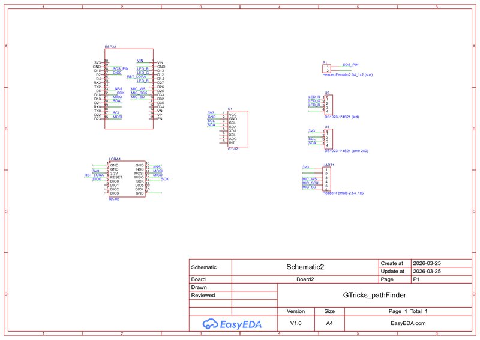Select the DIO5 pin name on LORA1
Image resolution: width=480 pixels, height=340 pixels.
click(x=139, y=185)
